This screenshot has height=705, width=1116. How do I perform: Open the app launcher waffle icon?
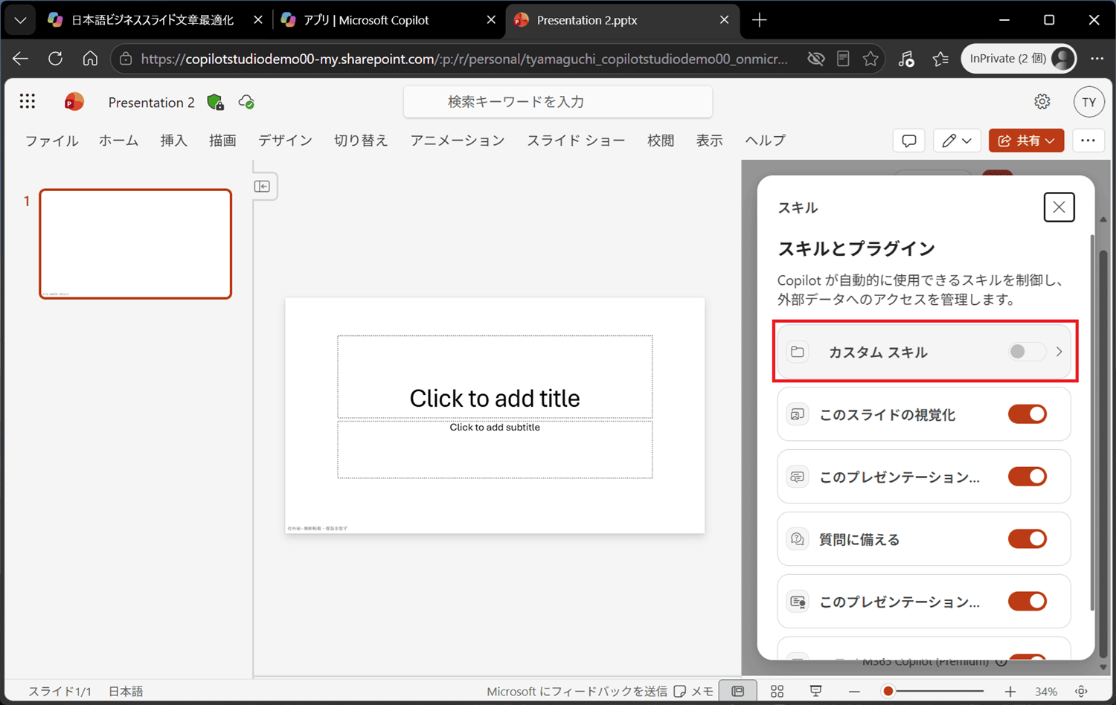point(28,101)
